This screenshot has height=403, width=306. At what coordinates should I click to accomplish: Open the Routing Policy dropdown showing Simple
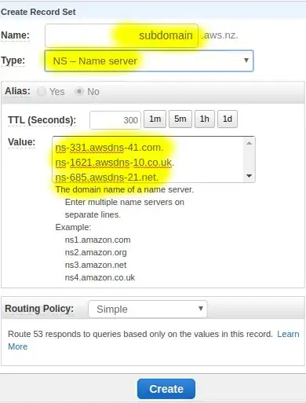tap(148, 309)
